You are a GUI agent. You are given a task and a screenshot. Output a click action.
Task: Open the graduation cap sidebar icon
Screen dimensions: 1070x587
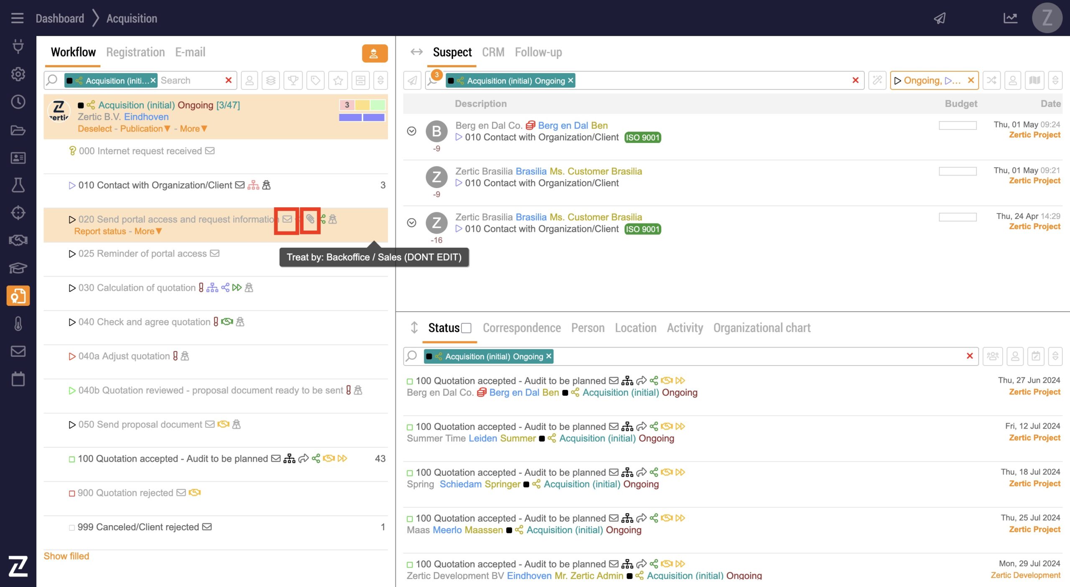(x=18, y=268)
